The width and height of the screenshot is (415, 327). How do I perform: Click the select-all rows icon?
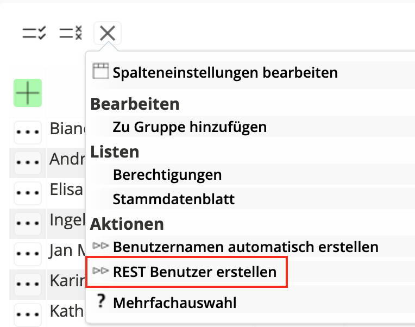[x=34, y=33]
